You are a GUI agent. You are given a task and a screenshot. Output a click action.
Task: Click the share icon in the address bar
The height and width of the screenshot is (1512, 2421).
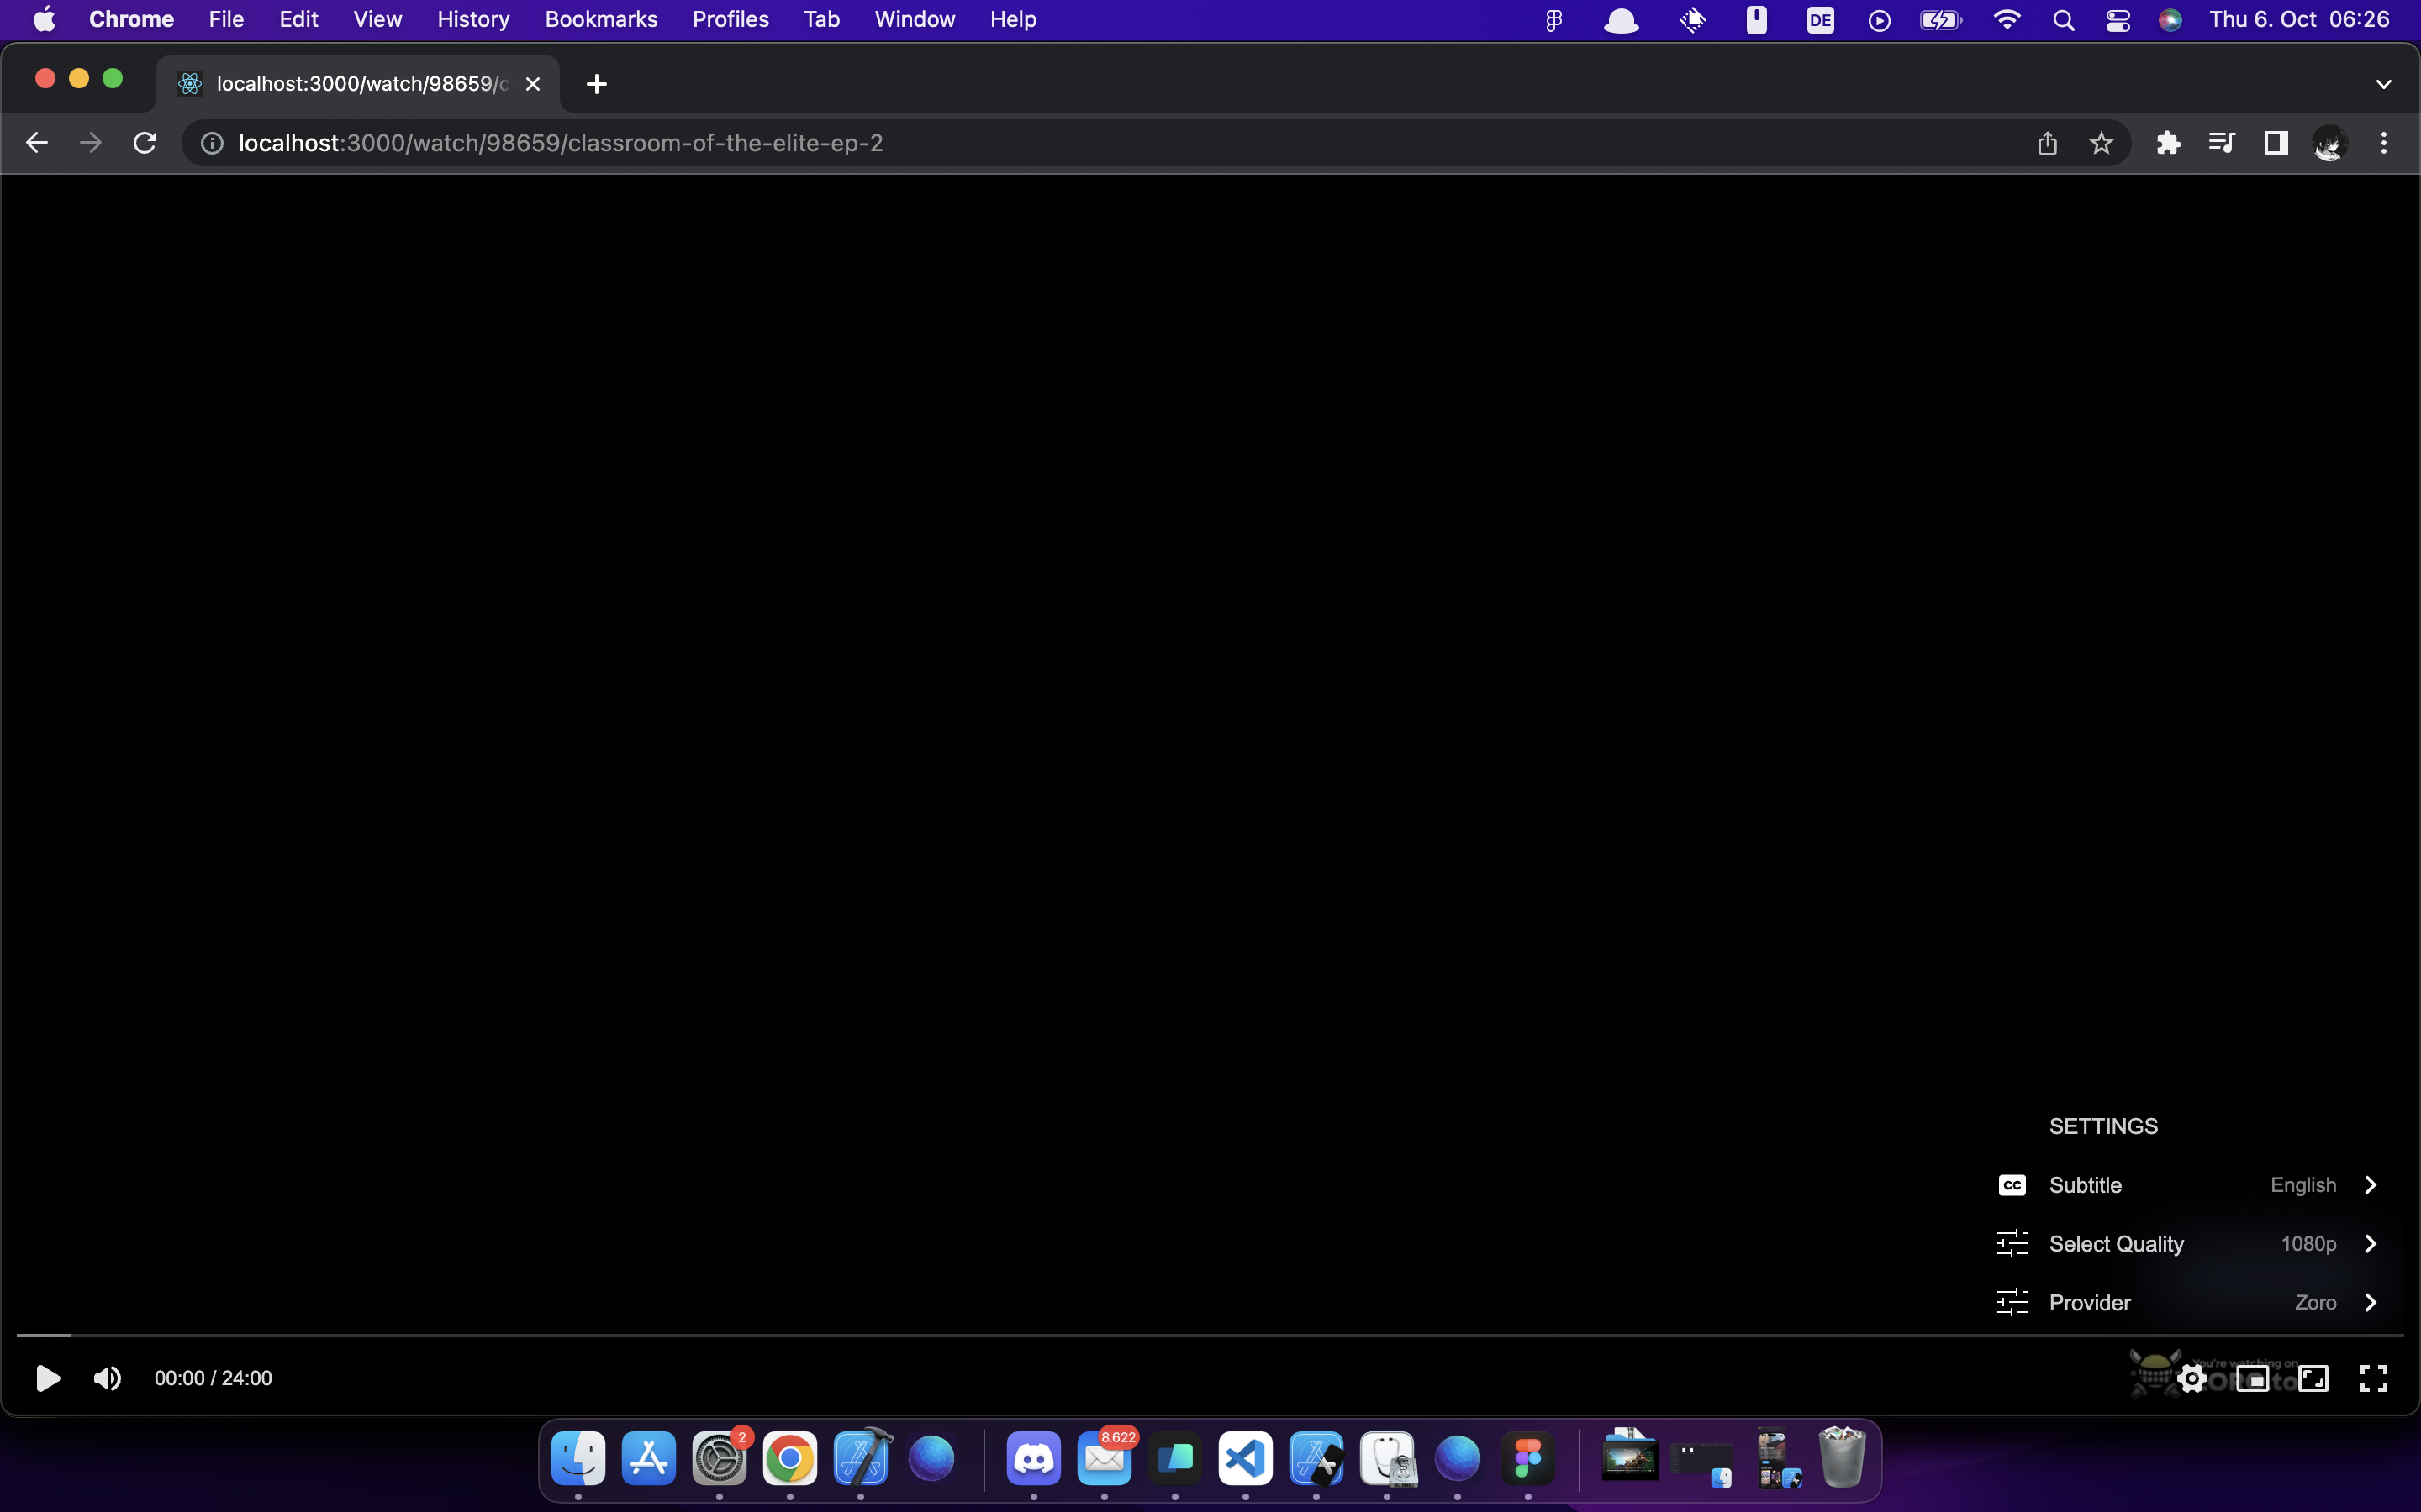(2047, 143)
